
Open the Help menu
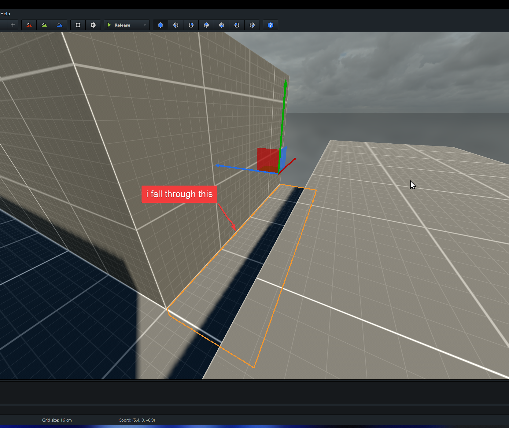[5, 14]
